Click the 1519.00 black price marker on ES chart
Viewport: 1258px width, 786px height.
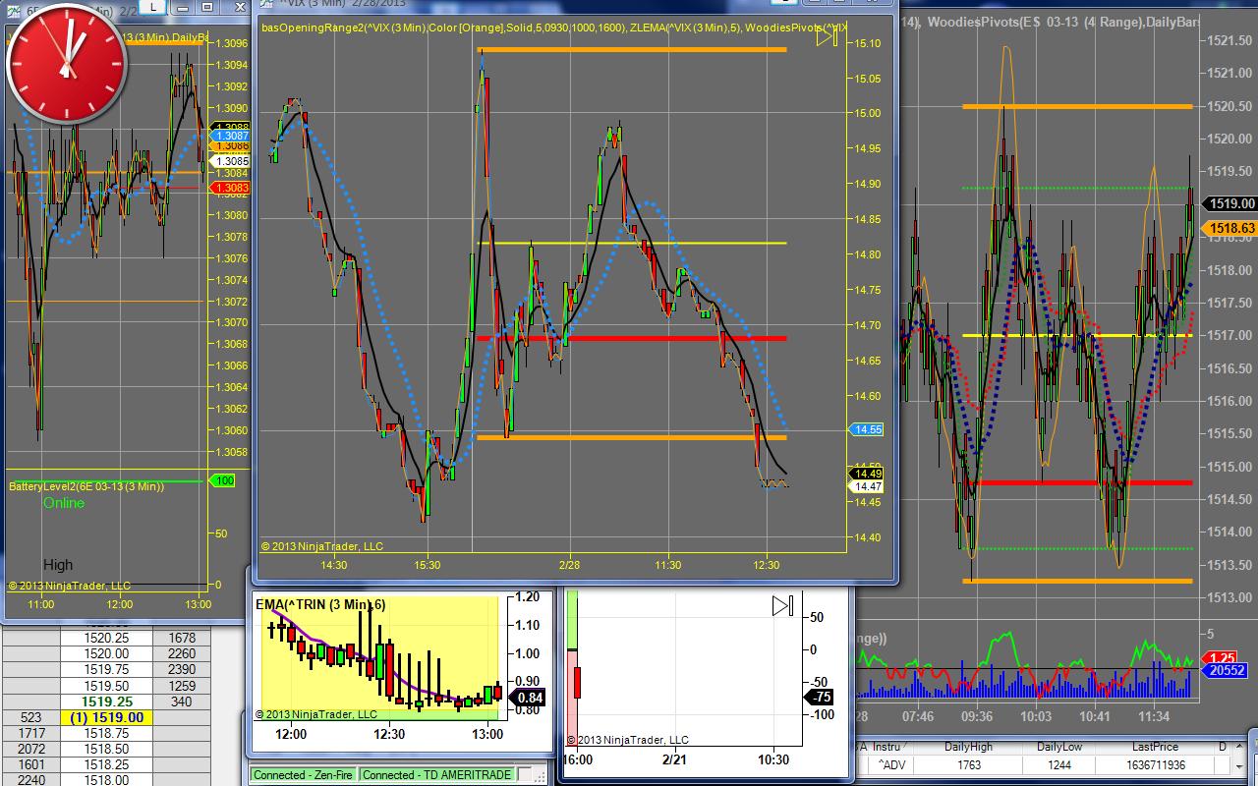pos(1231,203)
